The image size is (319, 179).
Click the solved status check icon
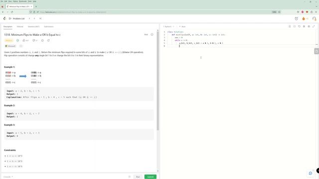[18, 40]
